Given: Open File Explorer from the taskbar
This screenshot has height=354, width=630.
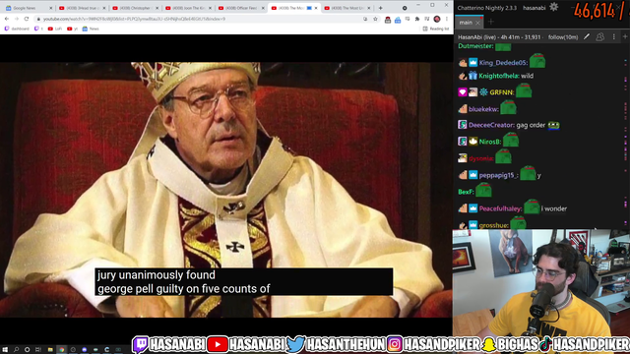Looking at the screenshot, I should point(50,350).
